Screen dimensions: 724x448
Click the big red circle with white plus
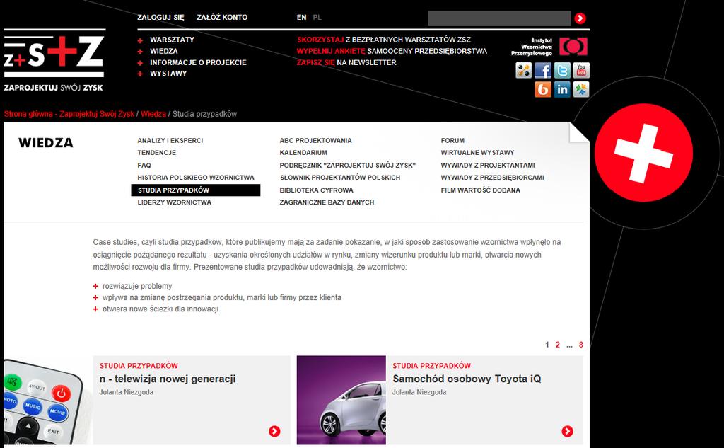pos(643,153)
